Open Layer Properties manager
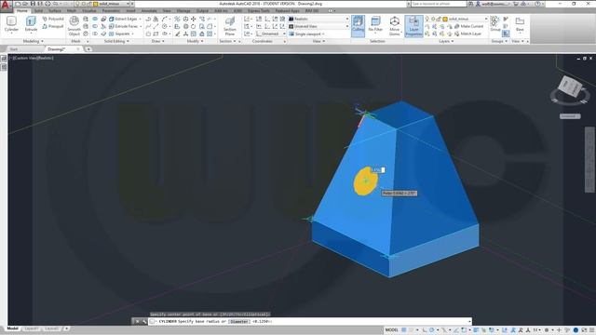The image size is (596, 335). coord(413,26)
